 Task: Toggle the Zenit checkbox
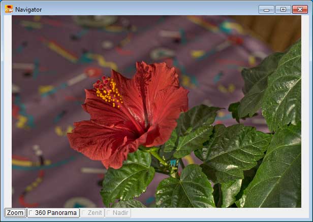pyautogui.click(x=92, y=213)
